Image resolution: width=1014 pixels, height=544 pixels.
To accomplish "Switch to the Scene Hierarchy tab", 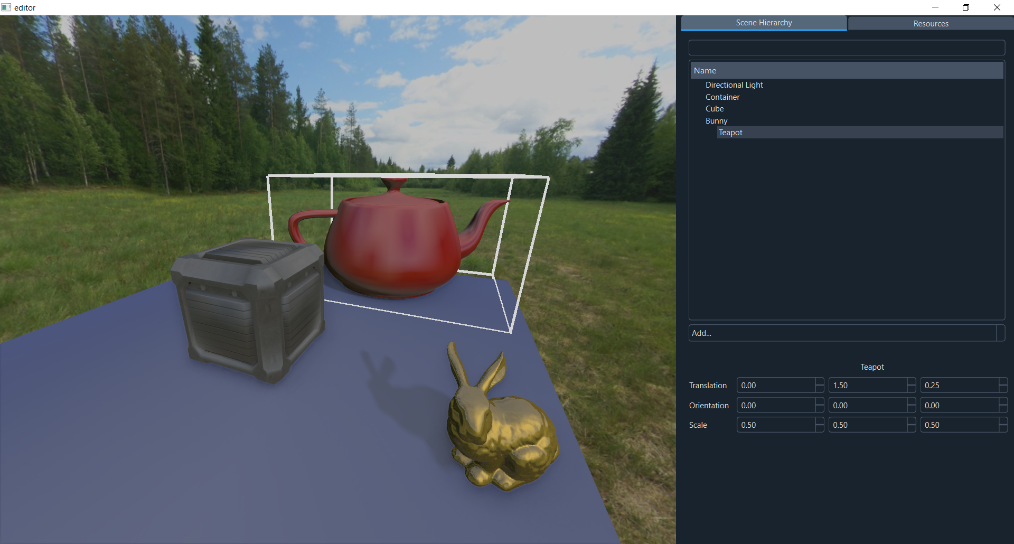I will coord(764,23).
